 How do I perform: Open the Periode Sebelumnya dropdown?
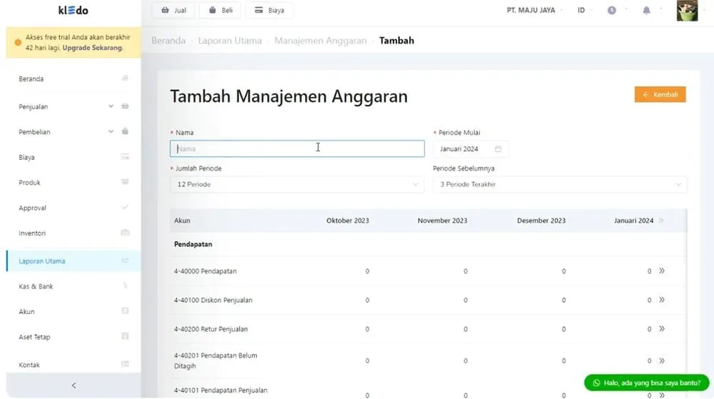coord(560,184)
